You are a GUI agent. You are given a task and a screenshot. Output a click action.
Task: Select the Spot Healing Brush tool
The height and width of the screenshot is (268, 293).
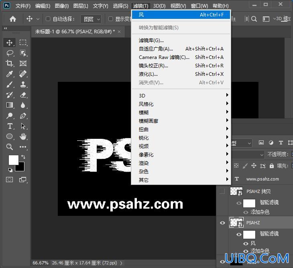click(x=23, y=74)
